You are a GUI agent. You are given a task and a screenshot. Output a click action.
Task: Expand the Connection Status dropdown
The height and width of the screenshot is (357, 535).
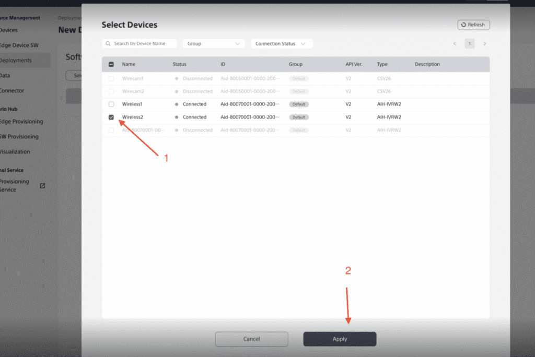(282, 43)
